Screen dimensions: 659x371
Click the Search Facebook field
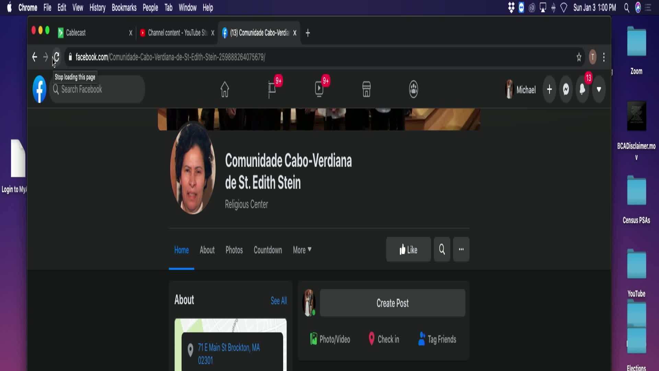click(97, 89)
